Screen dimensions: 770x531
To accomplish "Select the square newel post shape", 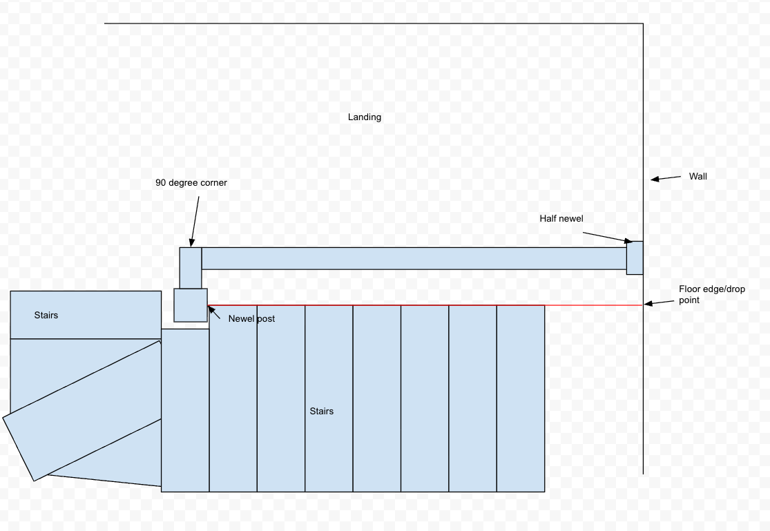I will tap(191, 305).
